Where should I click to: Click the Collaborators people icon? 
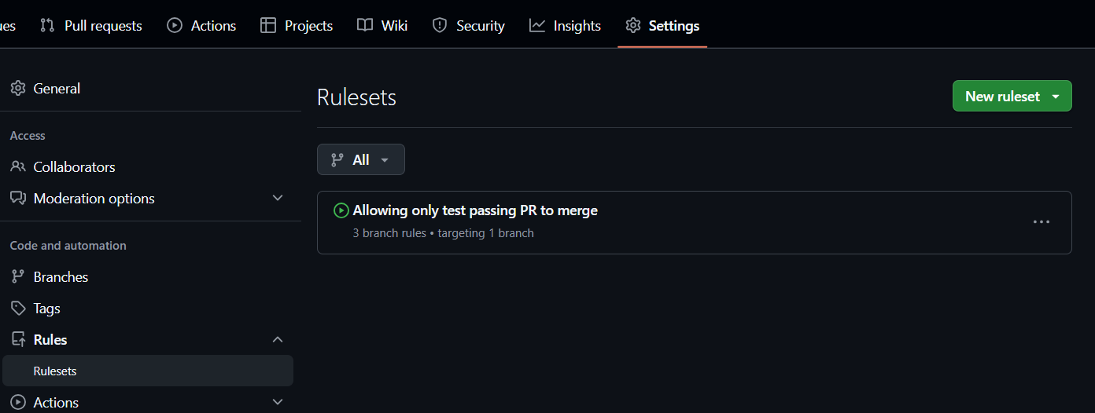pyautogui.click(x=18, y=167)
